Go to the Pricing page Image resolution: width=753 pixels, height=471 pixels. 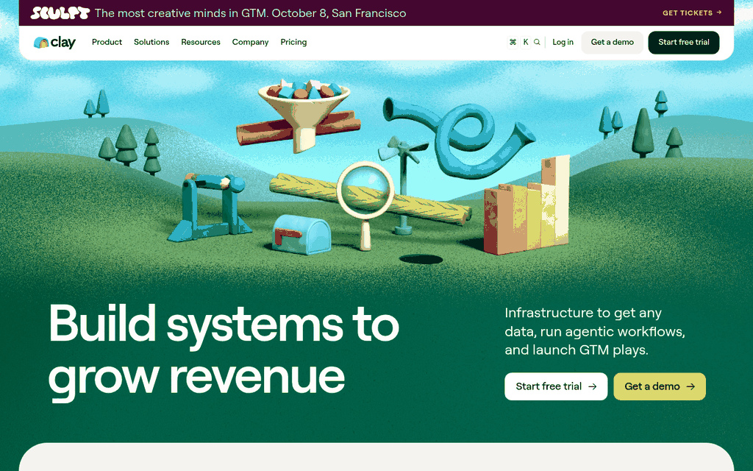coord(293,42)
